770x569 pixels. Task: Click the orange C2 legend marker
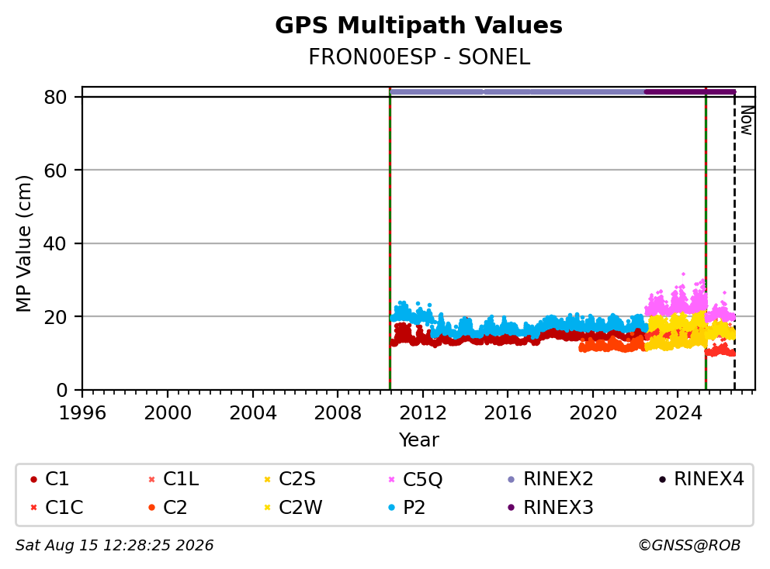click(151, 508)
